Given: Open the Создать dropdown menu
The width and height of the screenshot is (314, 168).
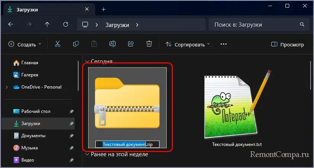Looking at the screenshot, I should pyautogui.click(x=25, y=44).
